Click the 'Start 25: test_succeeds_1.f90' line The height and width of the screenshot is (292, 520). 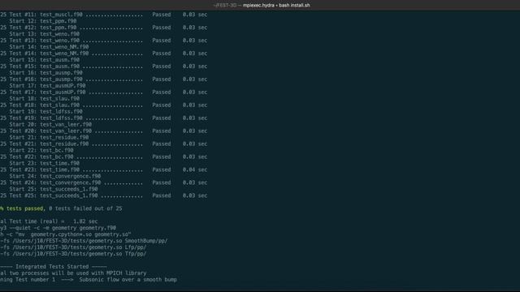tap(54, 189)
